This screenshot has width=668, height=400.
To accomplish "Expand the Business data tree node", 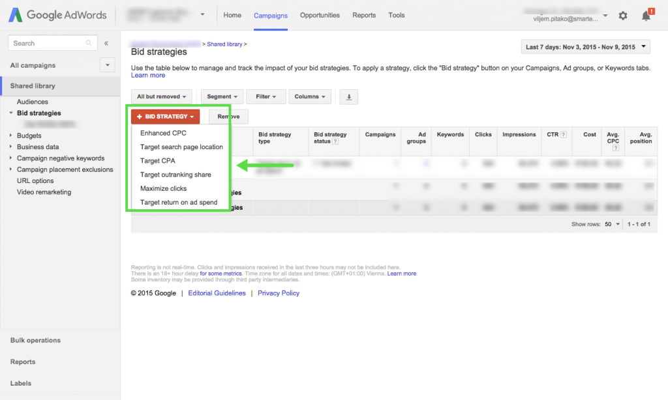I will (11, 147).
